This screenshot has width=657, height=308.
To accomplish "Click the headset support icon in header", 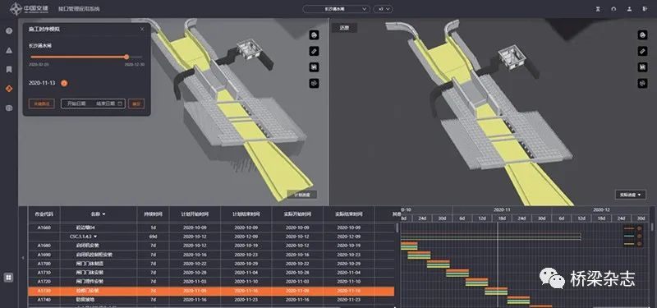I will click(x=613, y=9).
